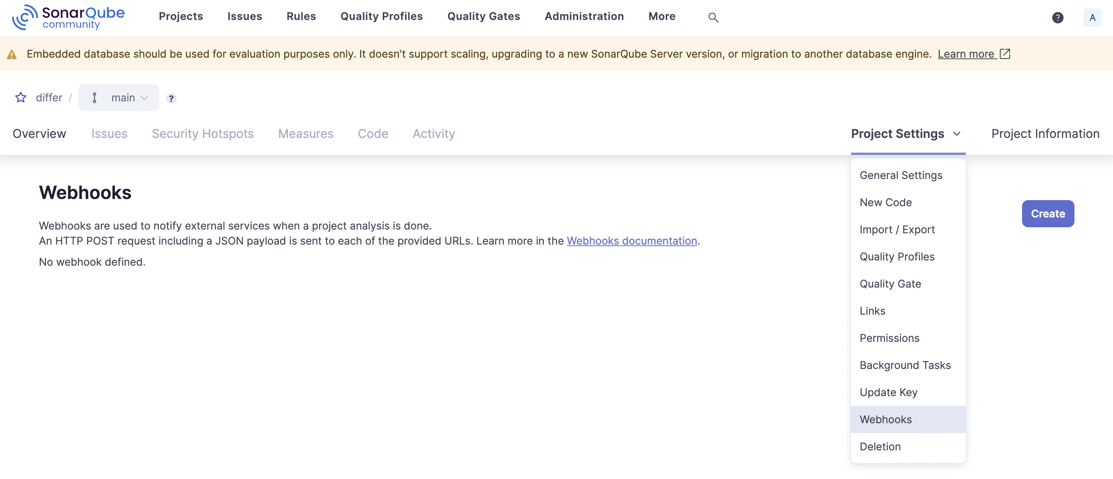Open the Activity tab

point(434,134)
